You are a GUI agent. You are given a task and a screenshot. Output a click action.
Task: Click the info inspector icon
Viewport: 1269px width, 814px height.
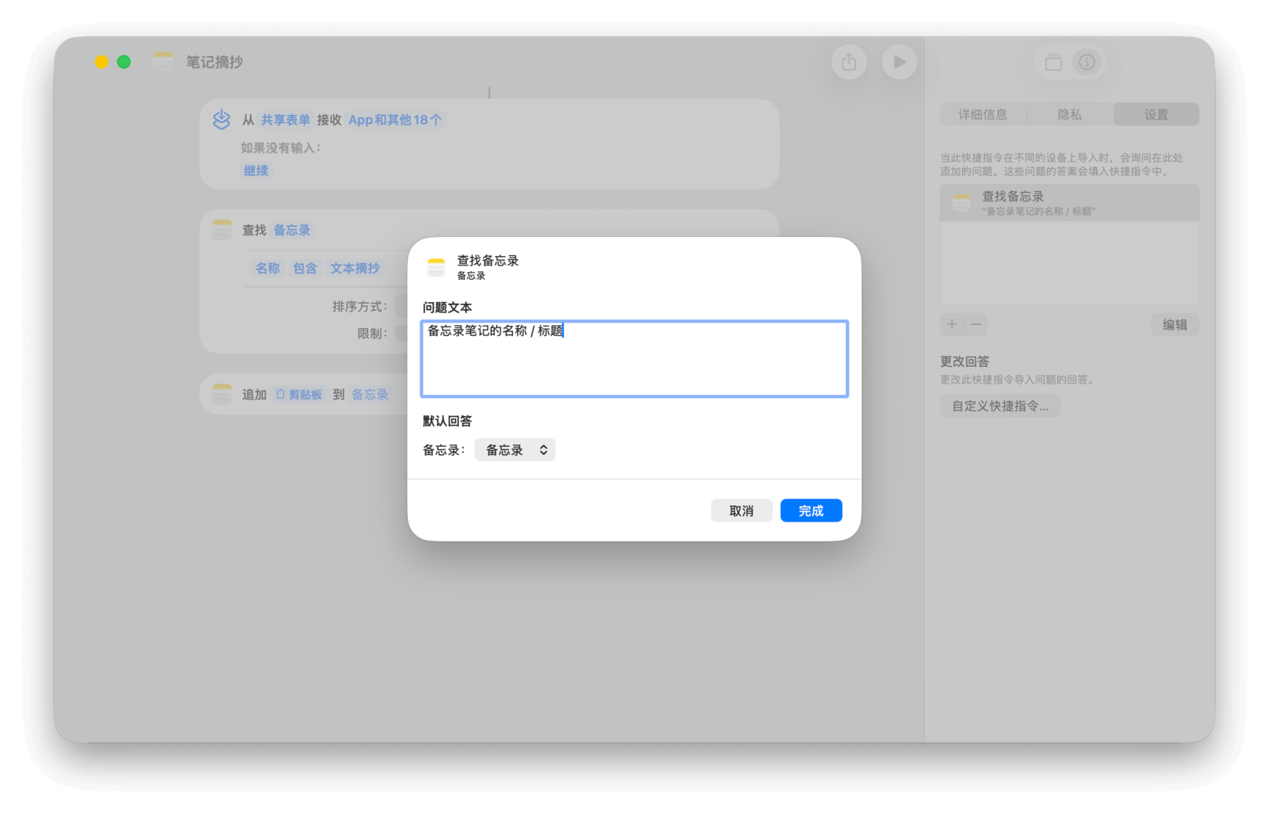tap(1087, 62)
